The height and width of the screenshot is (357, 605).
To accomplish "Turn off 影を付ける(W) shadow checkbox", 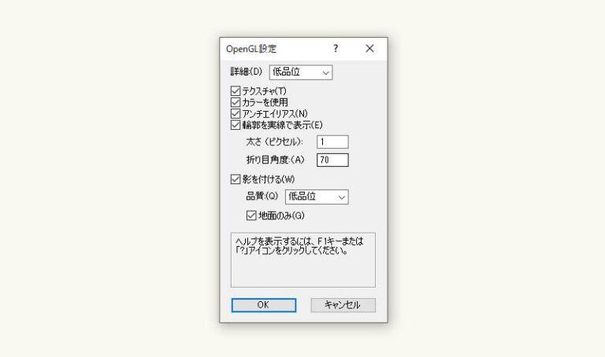I will 236,179.
